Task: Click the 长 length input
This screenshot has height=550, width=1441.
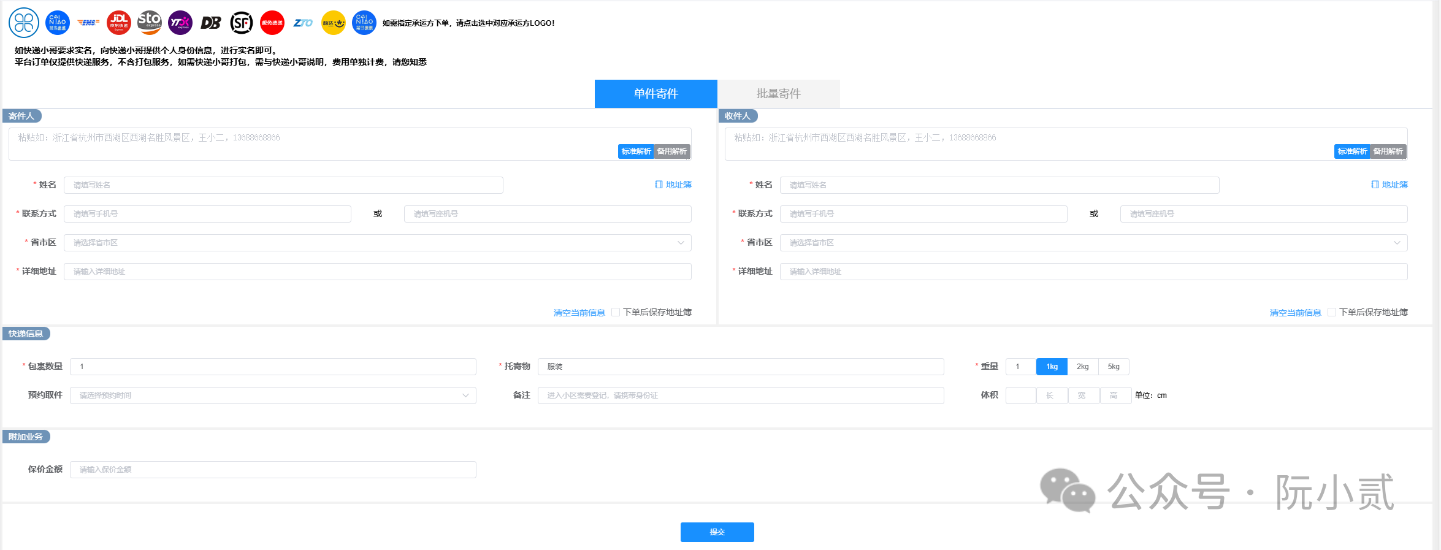Action: coord(1052,395)
